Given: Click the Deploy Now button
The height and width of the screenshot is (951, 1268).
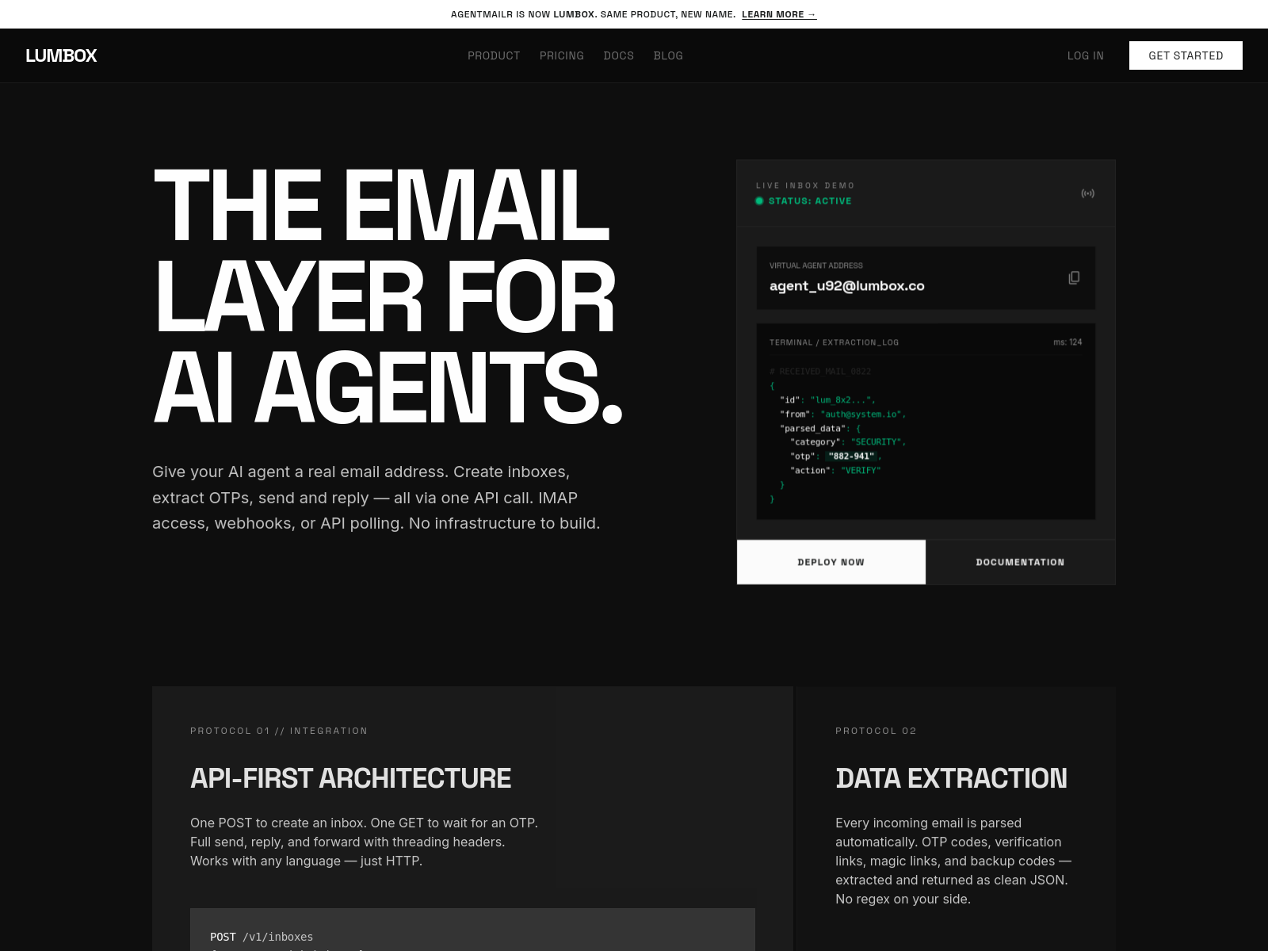Looking at the screenshot, I should coord(831,562).
